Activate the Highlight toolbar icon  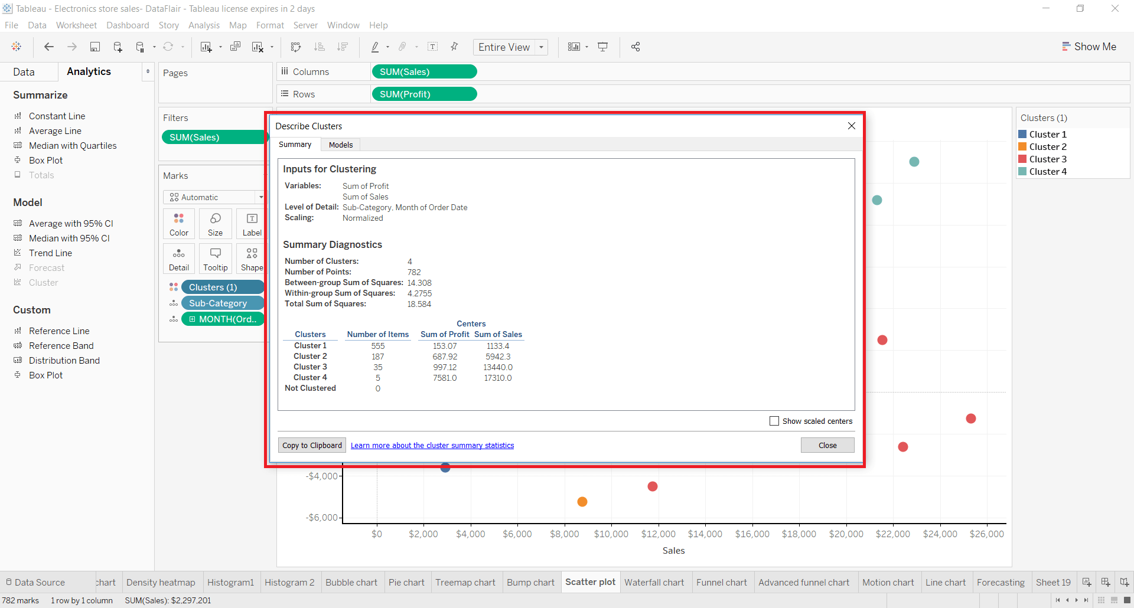(x=376, y=47)
